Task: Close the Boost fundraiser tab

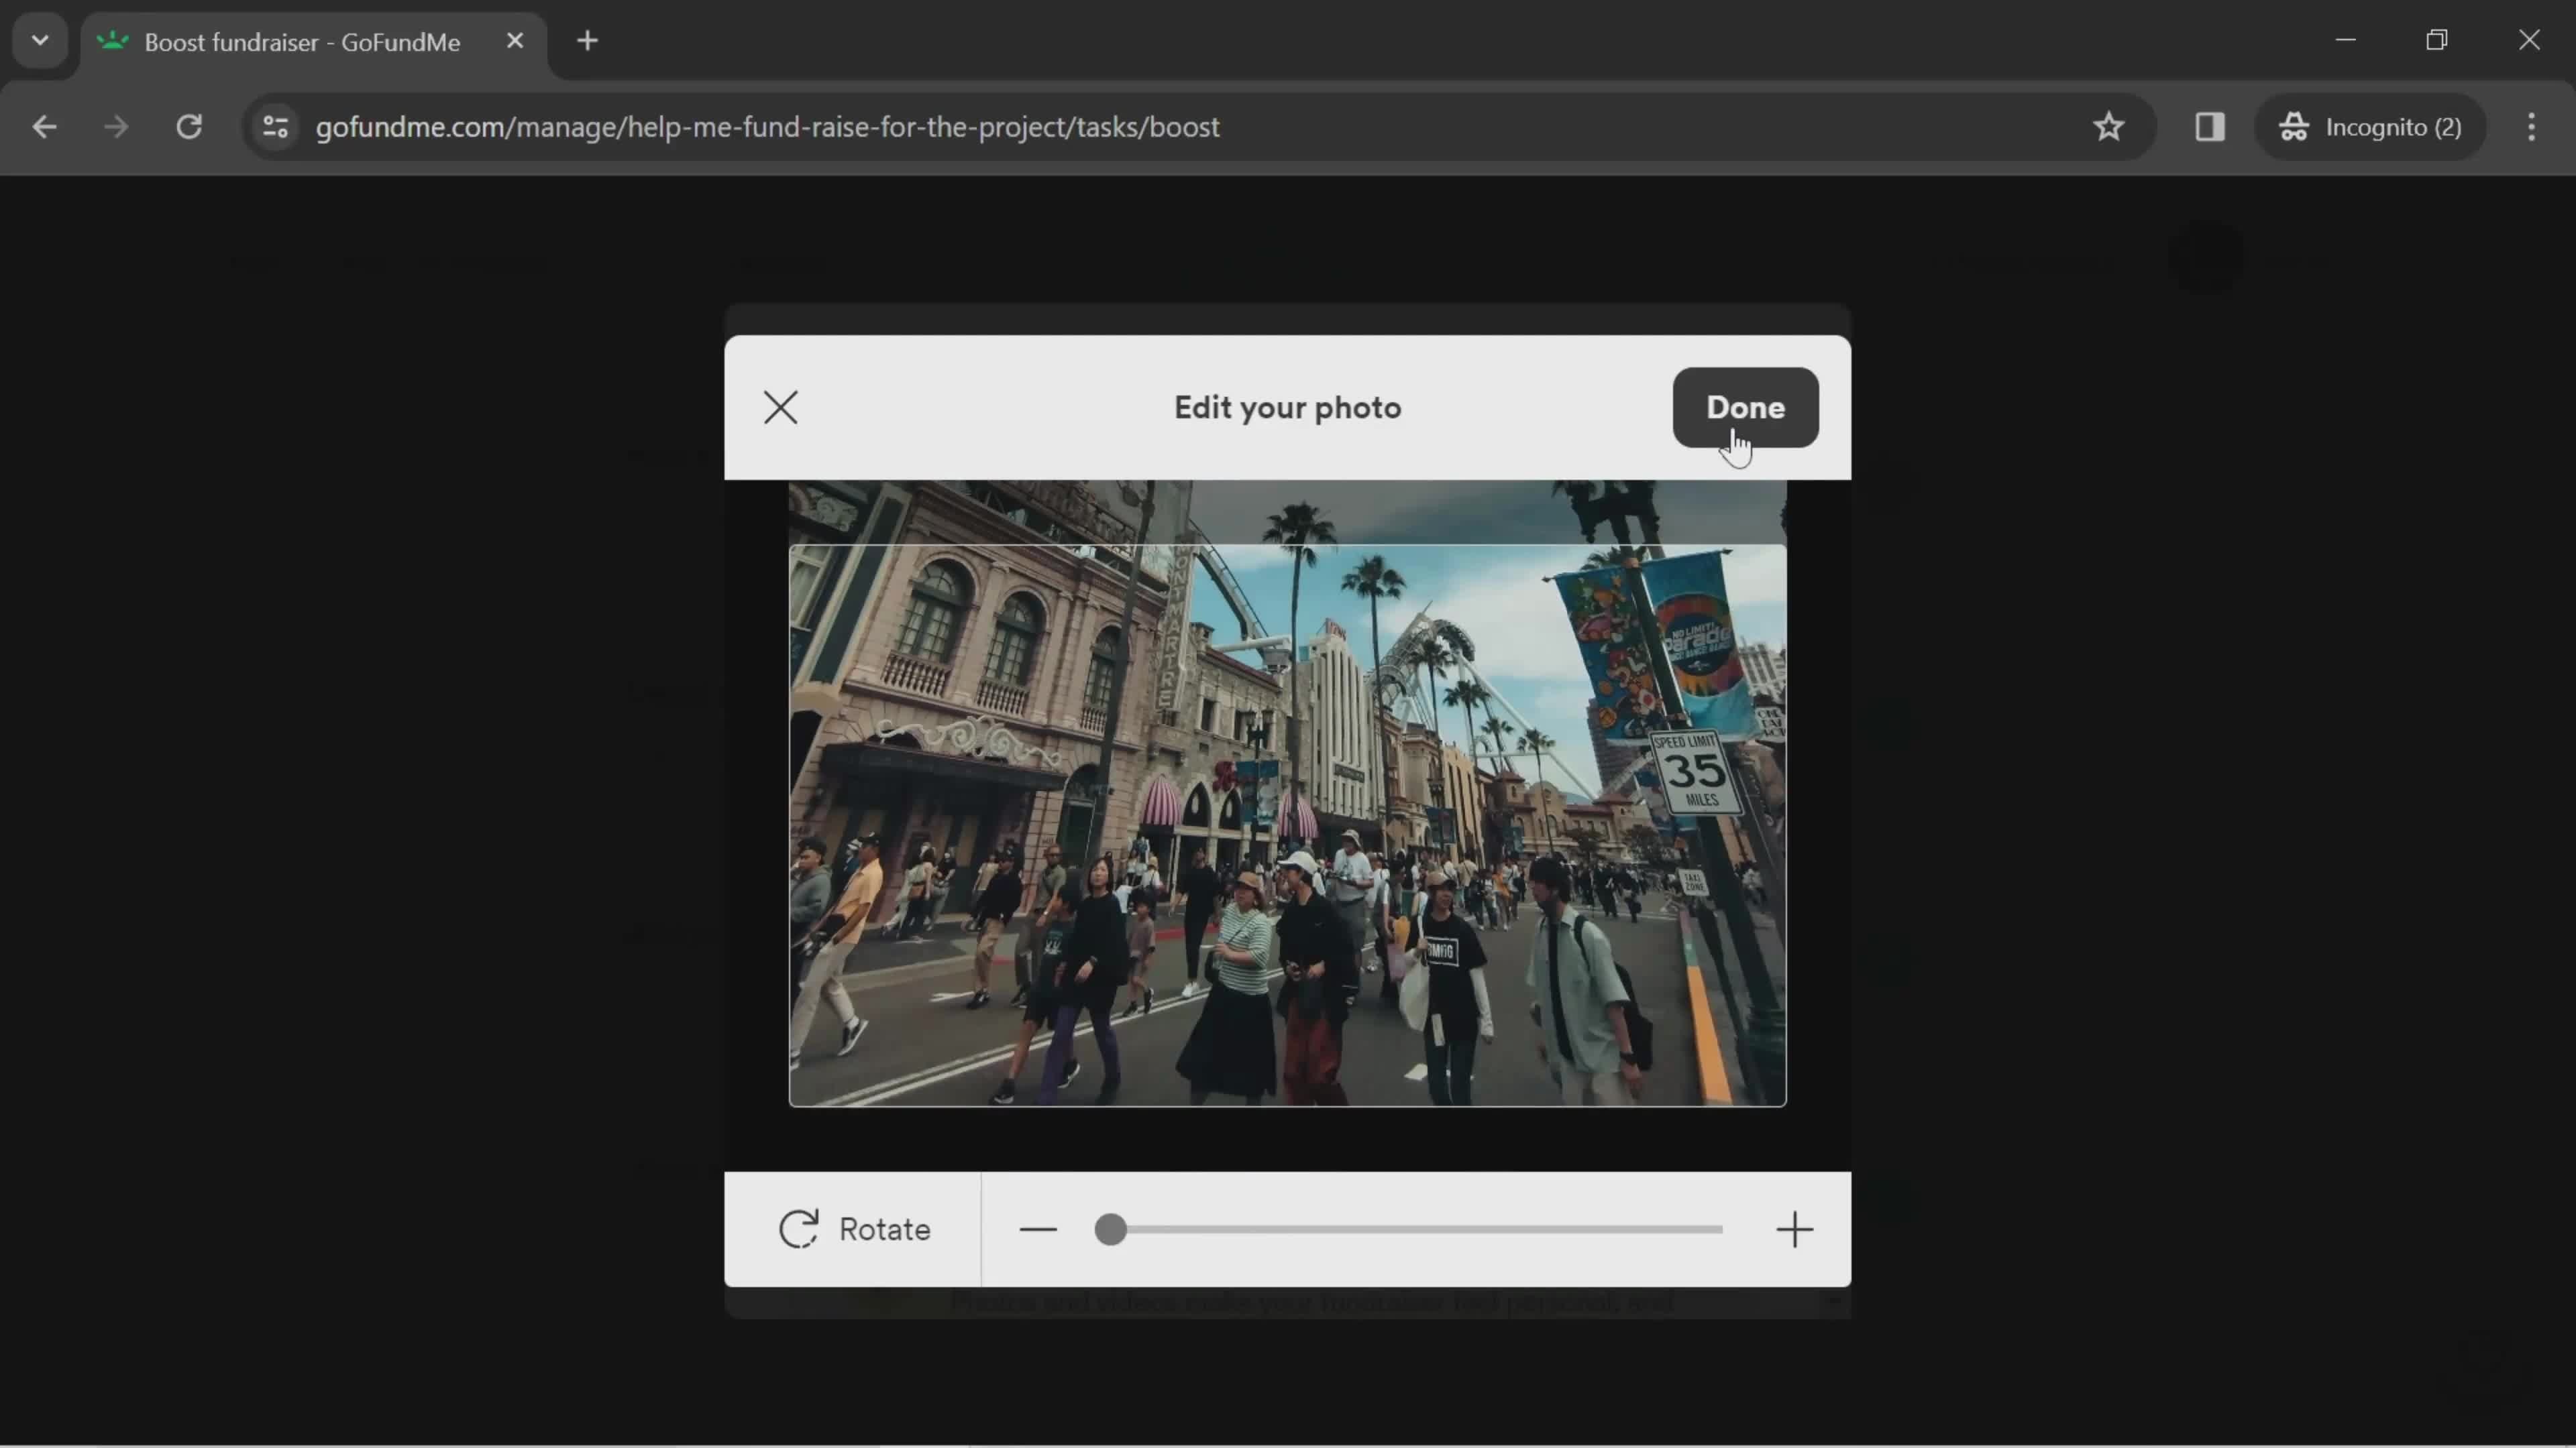Action: point(515,41)
